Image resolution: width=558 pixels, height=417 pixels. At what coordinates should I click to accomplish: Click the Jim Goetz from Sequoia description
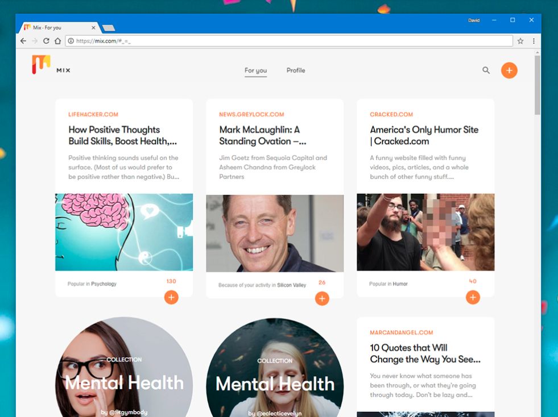(273, 167)
